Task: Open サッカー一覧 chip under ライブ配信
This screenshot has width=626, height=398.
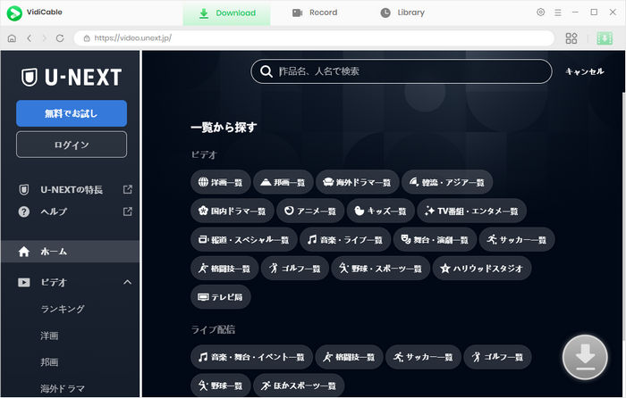Action: [x=424, y=357]
